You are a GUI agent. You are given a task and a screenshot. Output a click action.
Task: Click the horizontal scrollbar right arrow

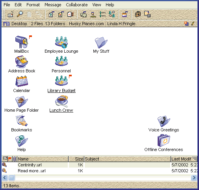tap(194, 178)
